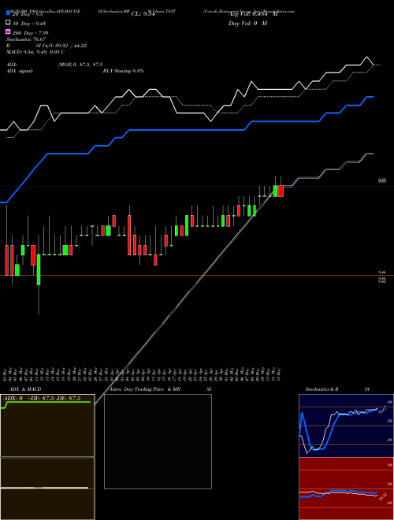Click the '(MGR) 0, 87.5, 87.5' ADX values
Screen dimensions: 394x520
[80, 65]
